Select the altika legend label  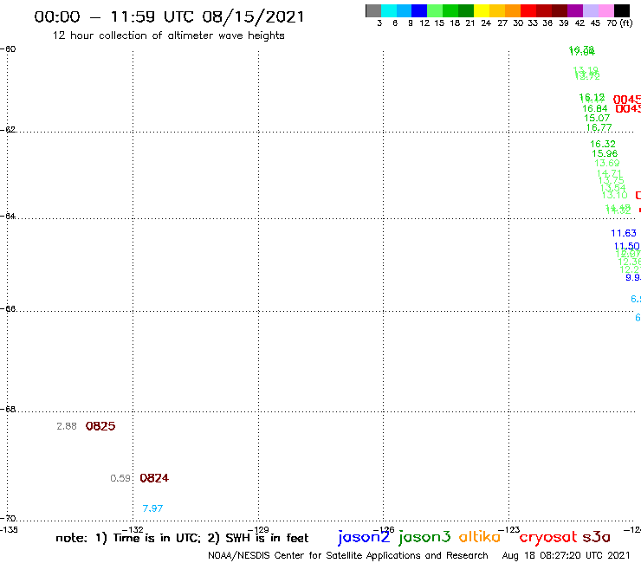pos(480,536)
